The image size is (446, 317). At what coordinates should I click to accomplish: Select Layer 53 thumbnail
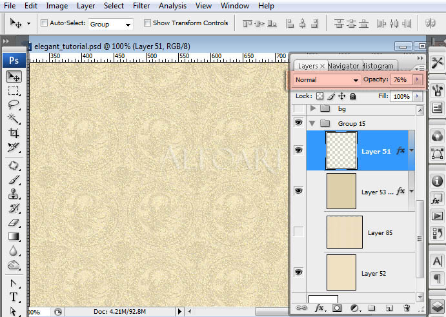(x=341, y=191)
